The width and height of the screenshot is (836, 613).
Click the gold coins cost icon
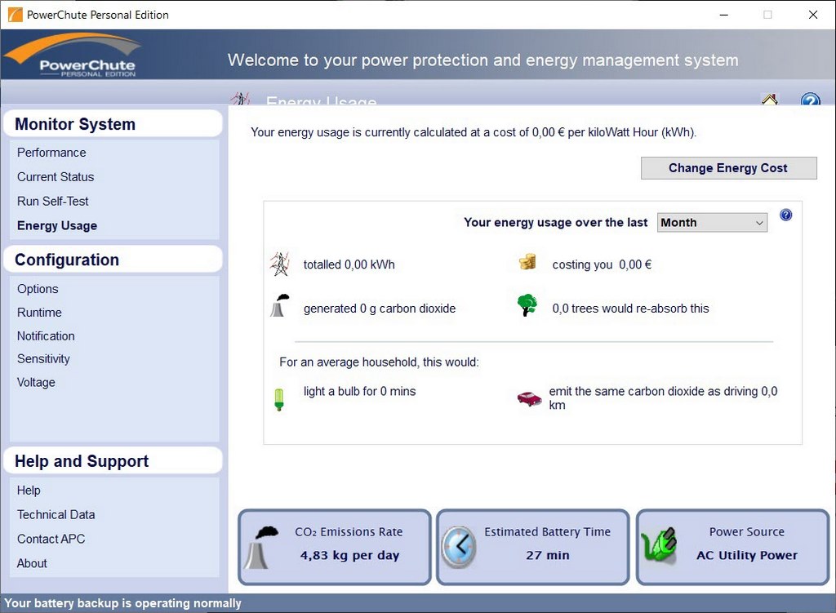[527, 262]
